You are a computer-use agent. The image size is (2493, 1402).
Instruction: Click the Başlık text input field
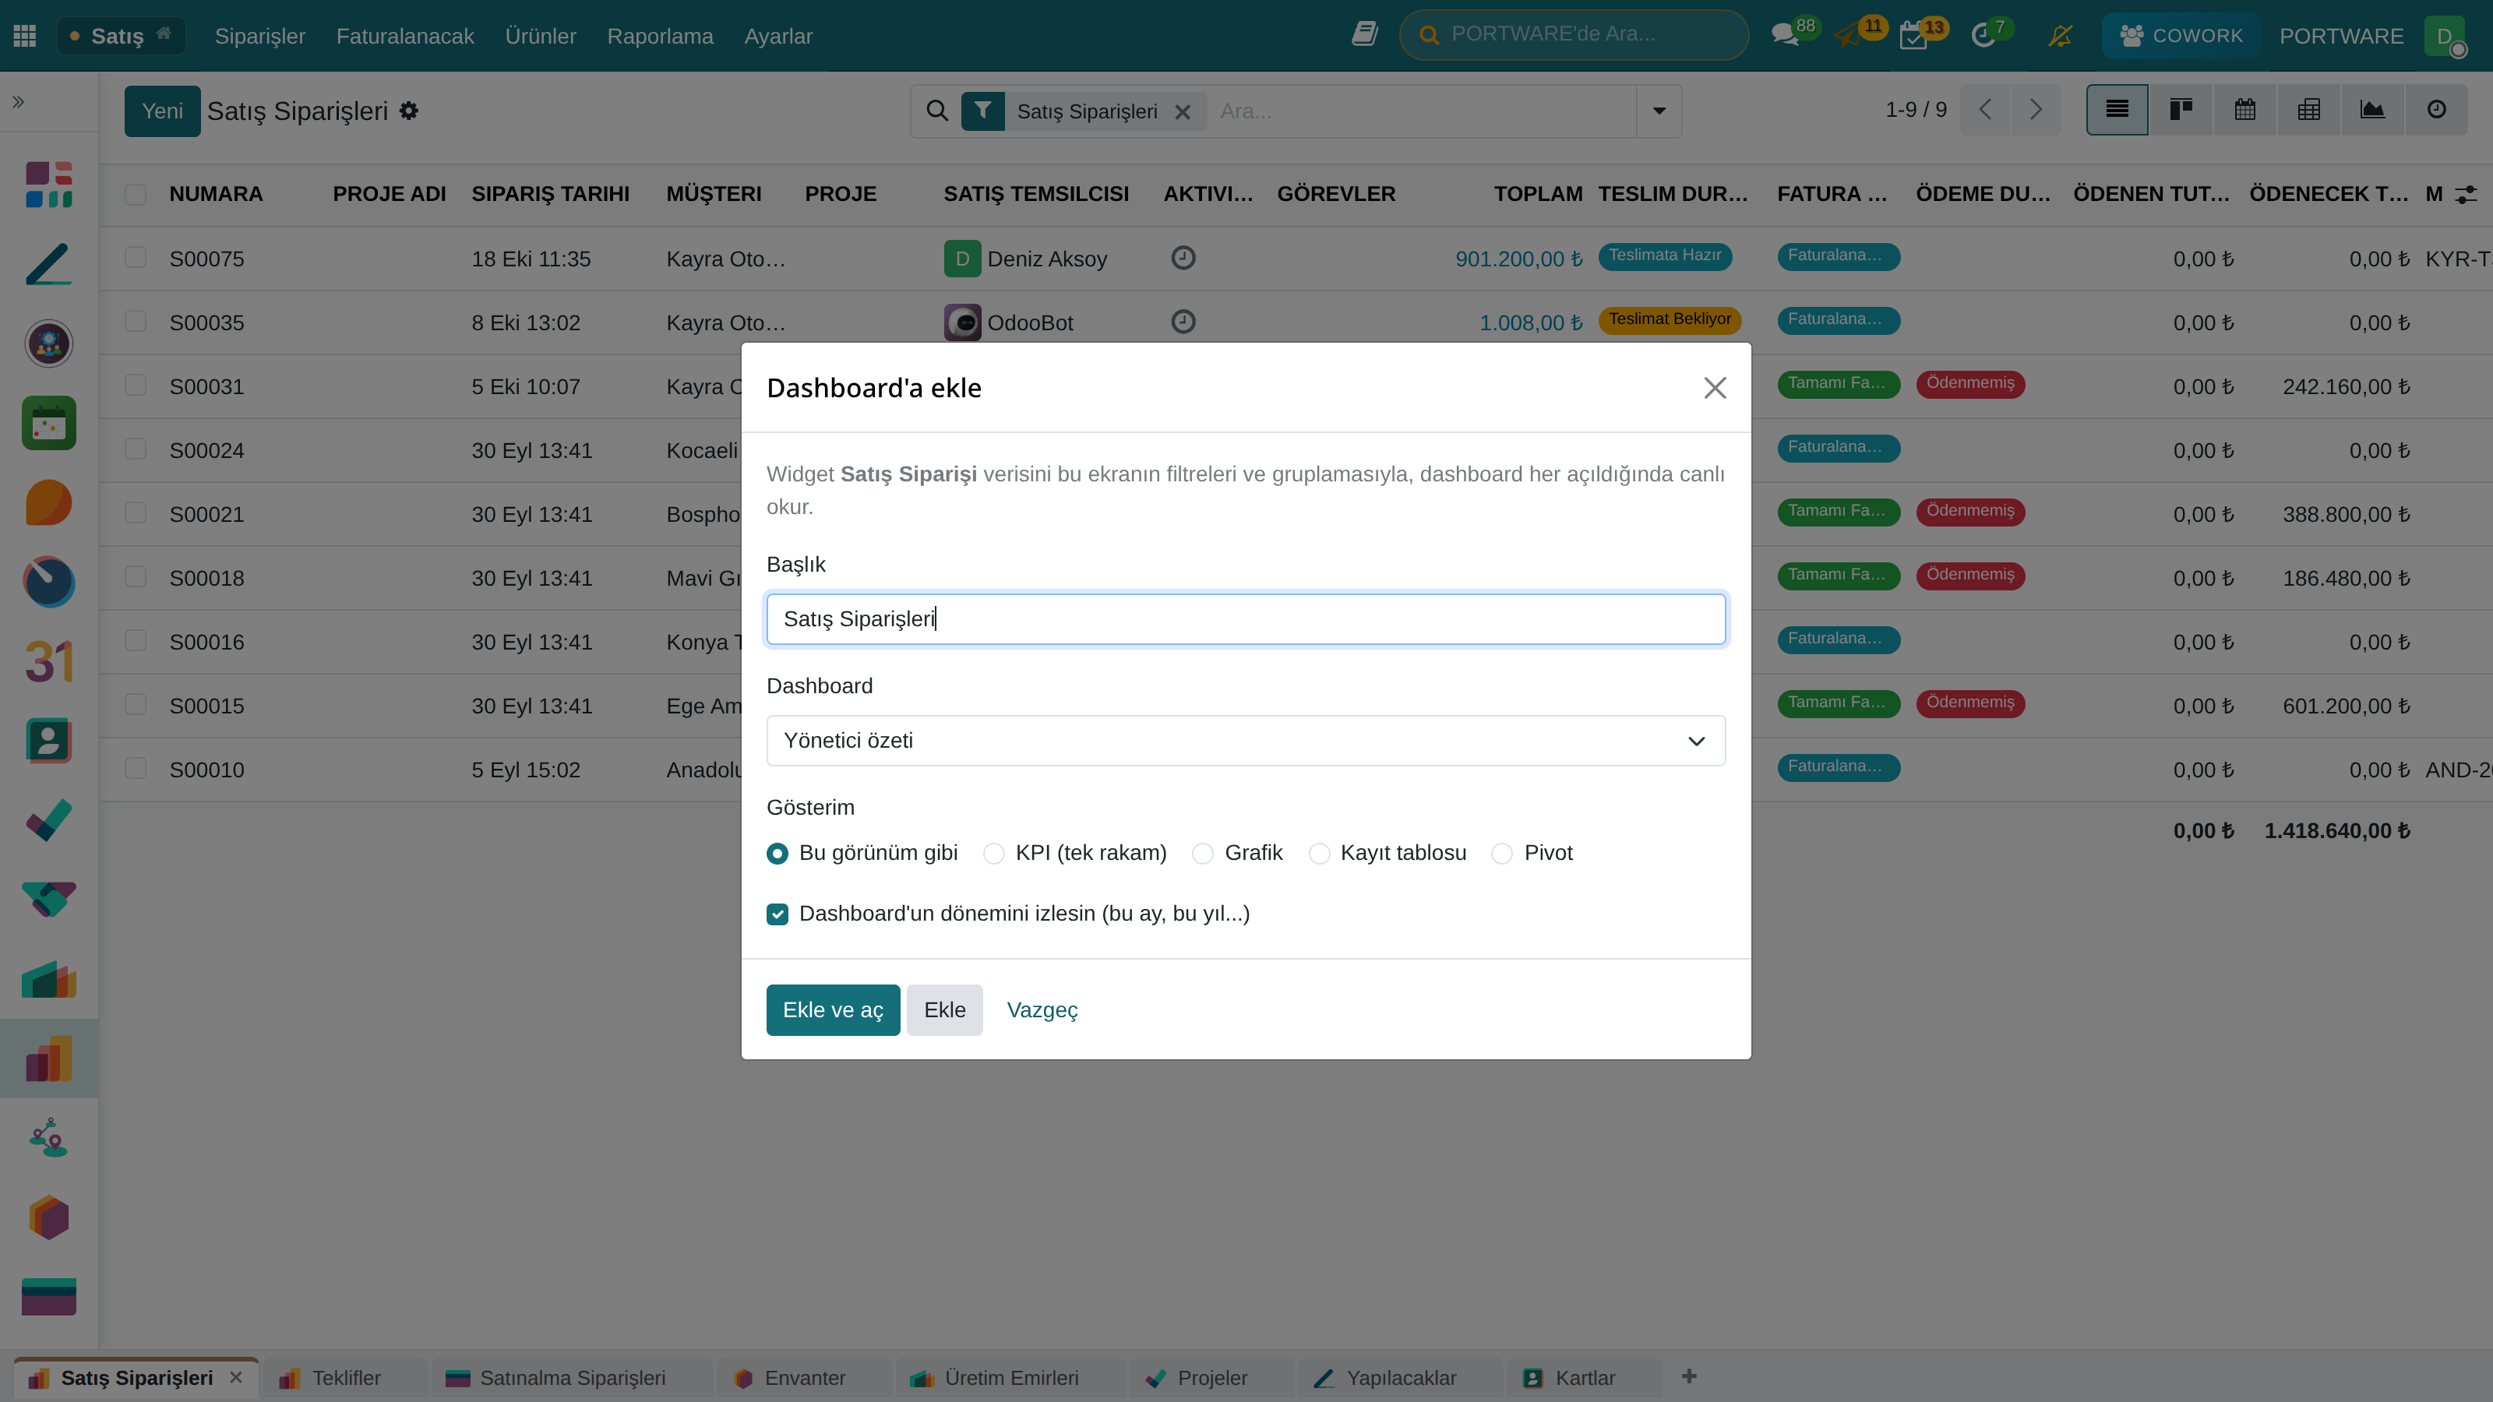click(x=1246, y=619)
